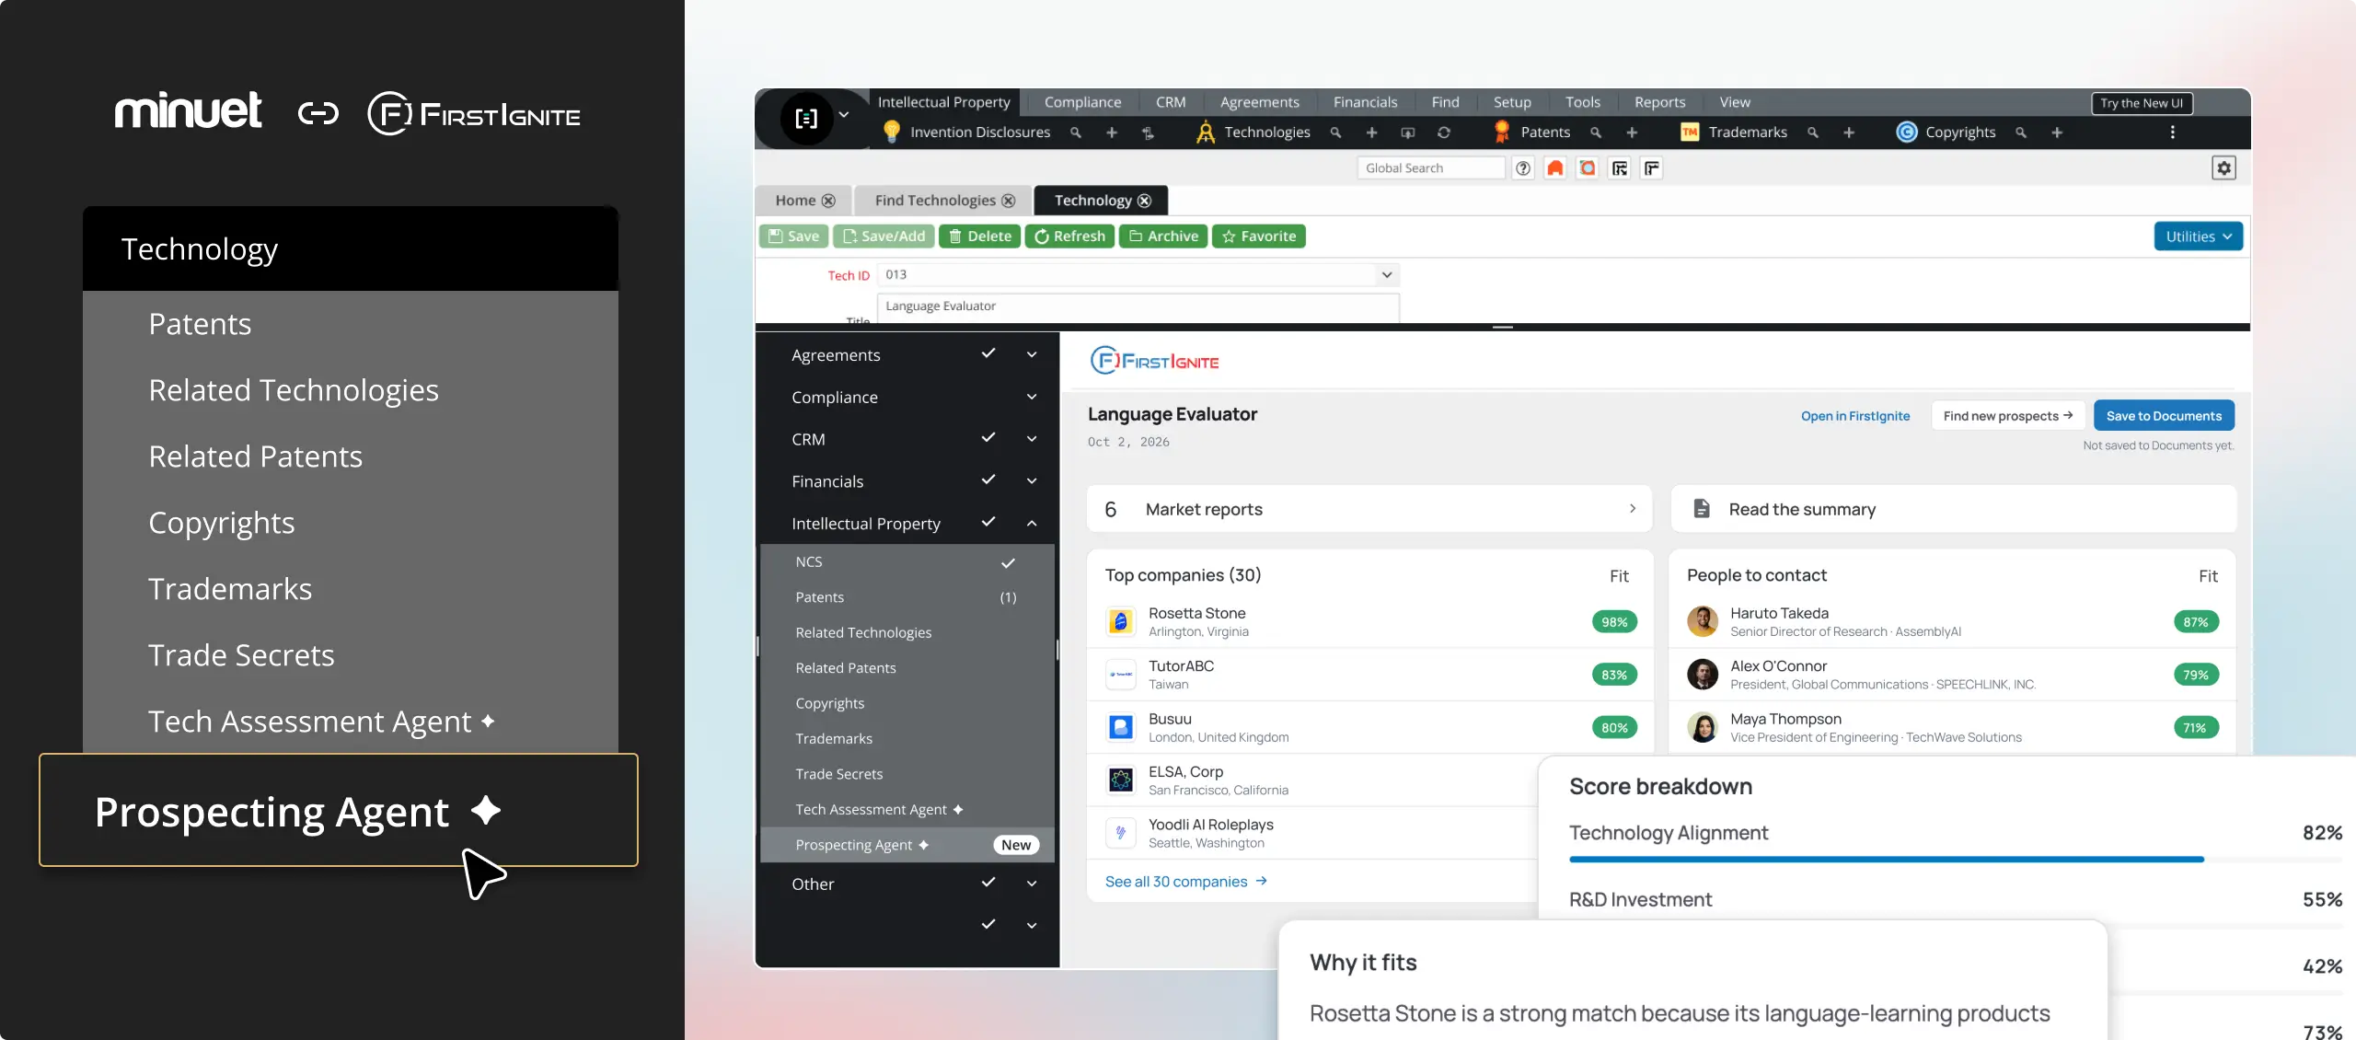Open the Compliance menu

coord(1082,102)
